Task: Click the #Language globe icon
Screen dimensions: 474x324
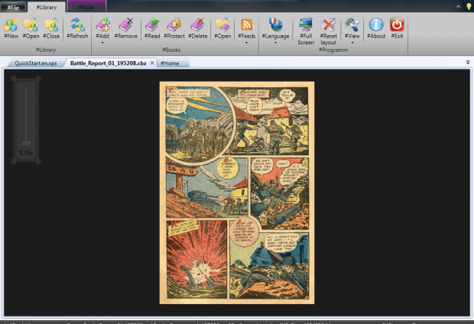Action: (275, 25)
